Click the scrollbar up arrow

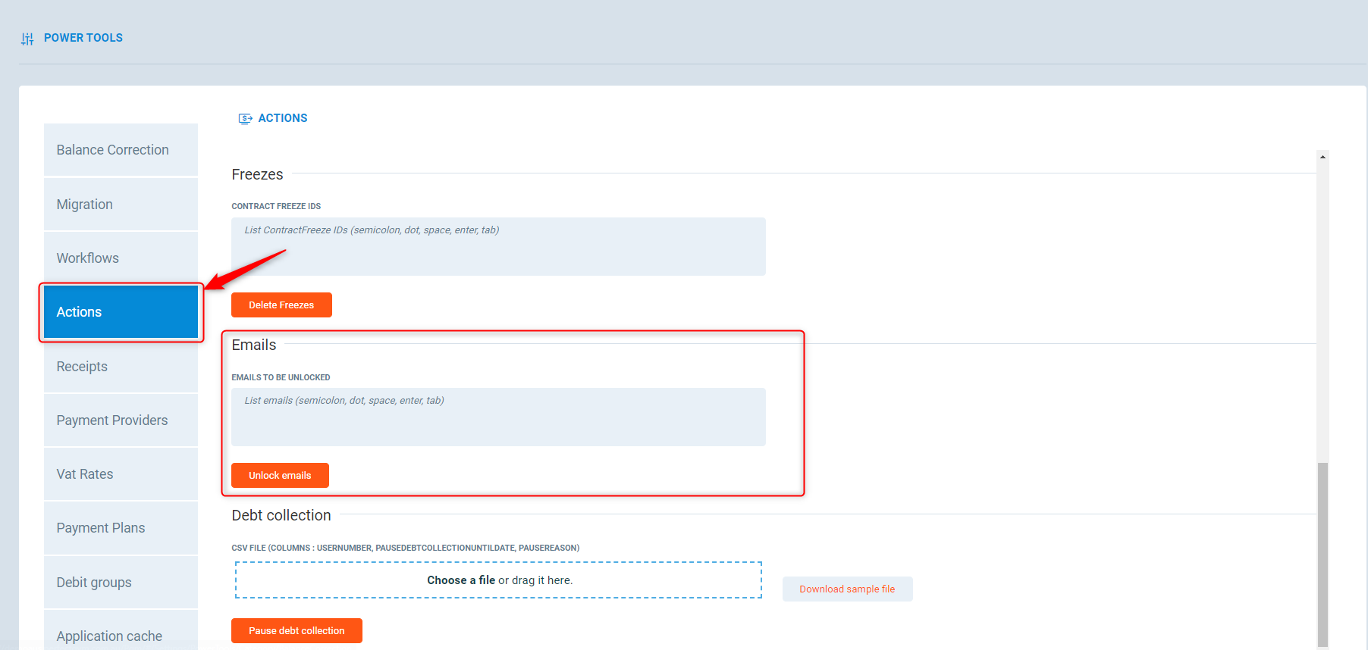[x=1323, y=157]
